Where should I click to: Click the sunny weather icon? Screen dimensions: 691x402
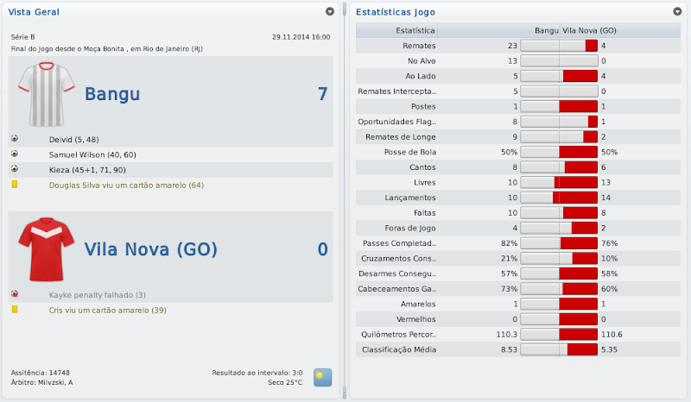[323, 377]
